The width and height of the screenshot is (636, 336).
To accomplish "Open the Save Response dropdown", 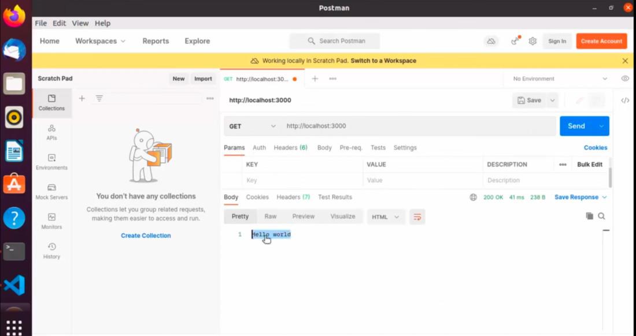I will (580, 197).
